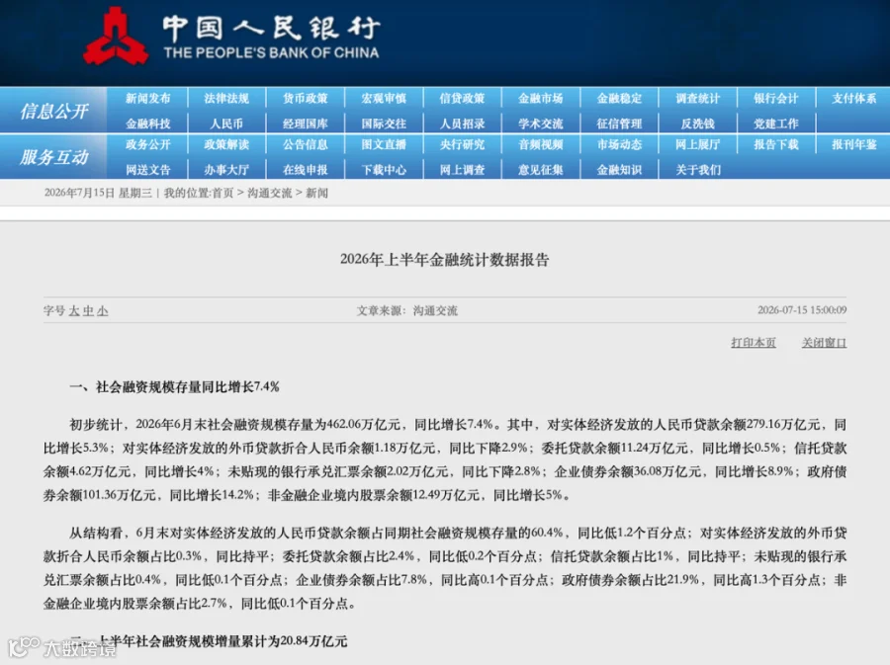The width and height of the screenshot is (890, 665).
Task: Open the 金融稳定 navigation link
Action: [619, 99]
